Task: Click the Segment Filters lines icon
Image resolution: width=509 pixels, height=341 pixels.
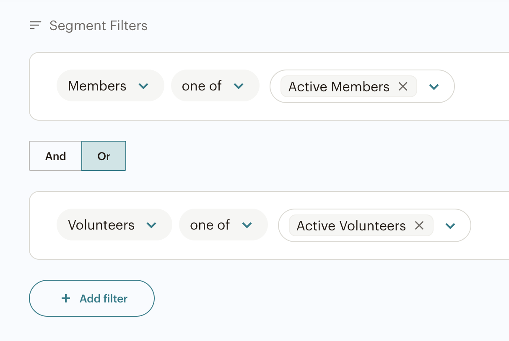Action: (x=35, y=26)
